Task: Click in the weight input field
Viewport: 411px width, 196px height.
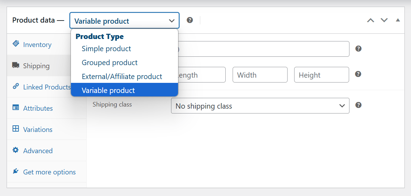Action: point(264,49)
